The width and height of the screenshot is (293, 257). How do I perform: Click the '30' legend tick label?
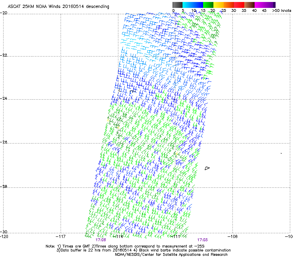click(x=234, y=11)
